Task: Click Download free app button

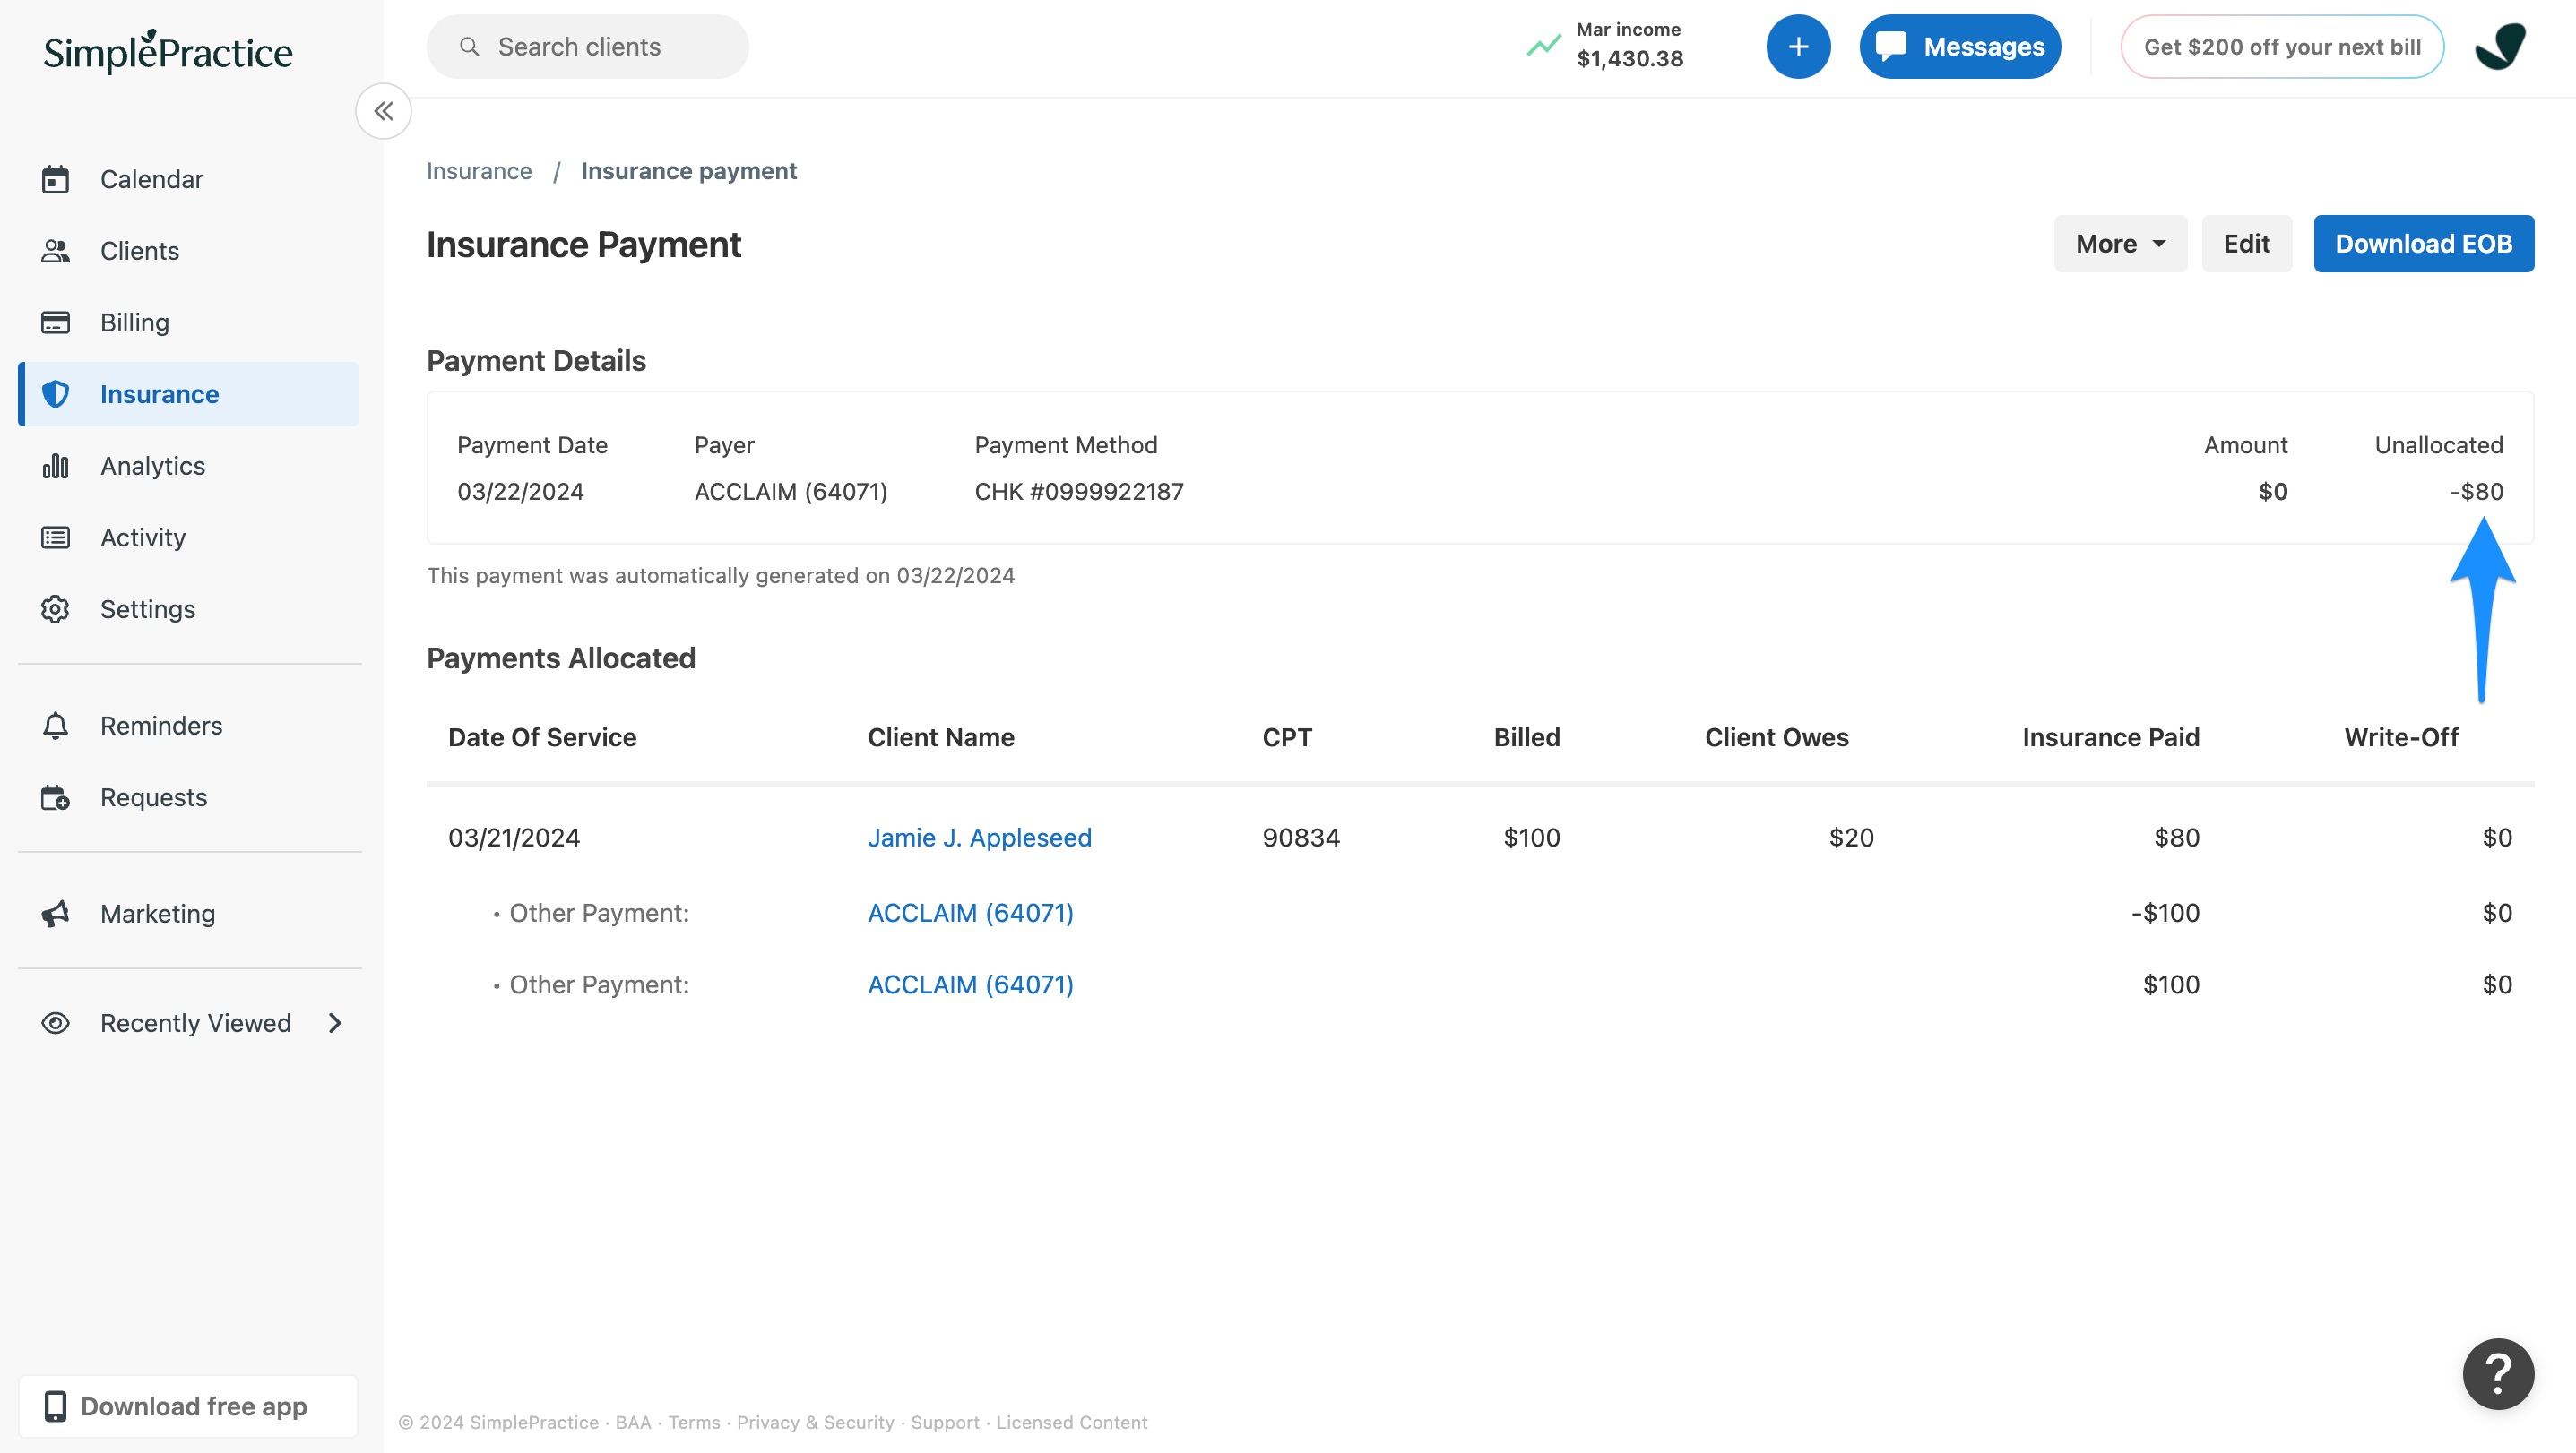Action: pyautogui.click(x=188, y=1406)
